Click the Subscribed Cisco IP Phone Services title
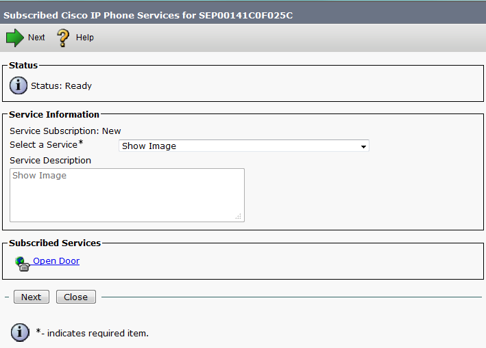This screenshot has width=486, height=348. tap(149, 15)
